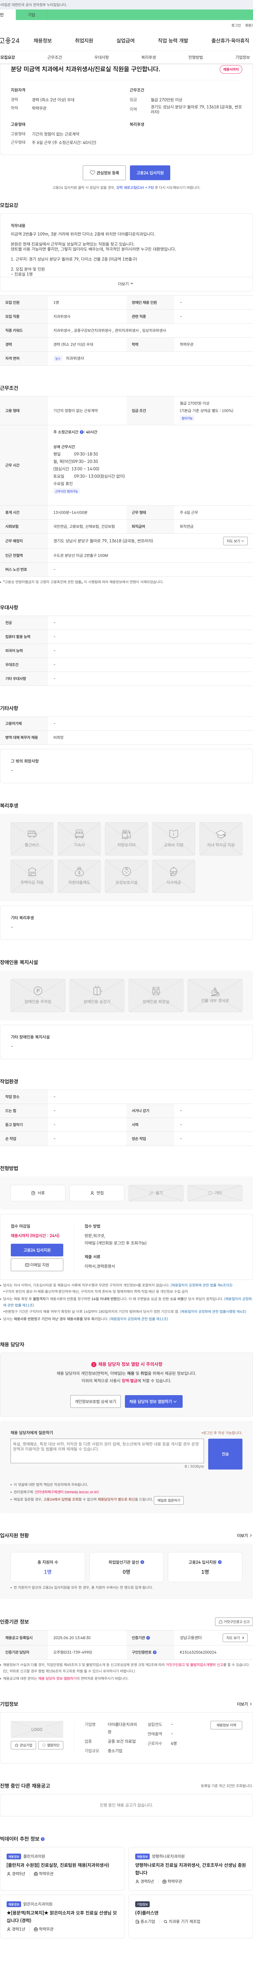The image size is (253, 1962).
Task: Open 지도 보기 dropdown for 근무 예정지
Action: coord(235,541)
